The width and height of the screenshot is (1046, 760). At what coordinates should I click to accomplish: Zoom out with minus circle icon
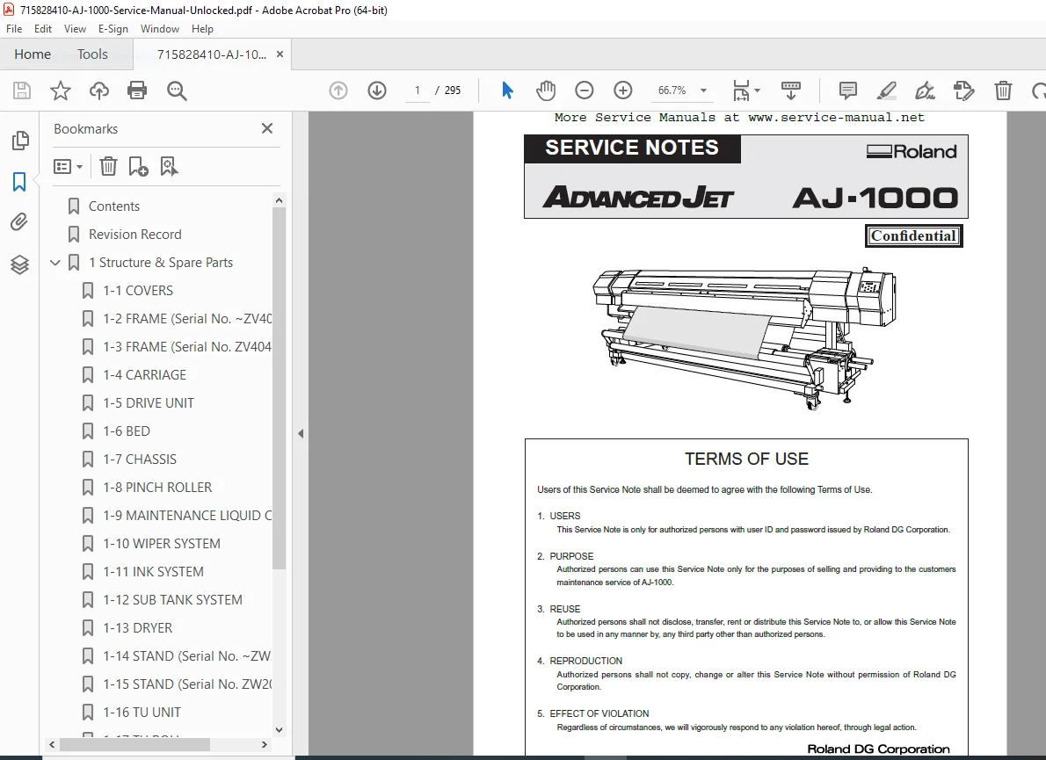tap(584, 90)
